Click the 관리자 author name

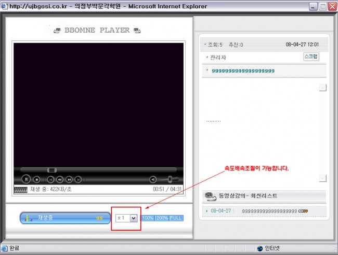click(218, 58)
